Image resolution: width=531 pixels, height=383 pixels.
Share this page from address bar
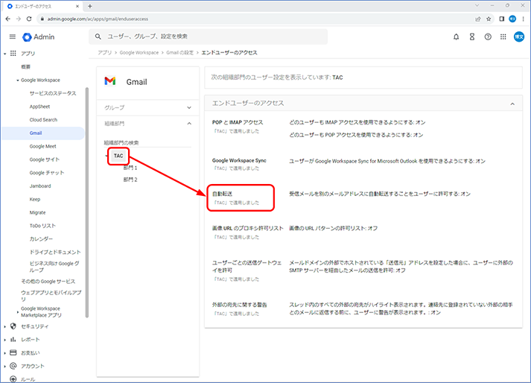click(x=478, y=19)
